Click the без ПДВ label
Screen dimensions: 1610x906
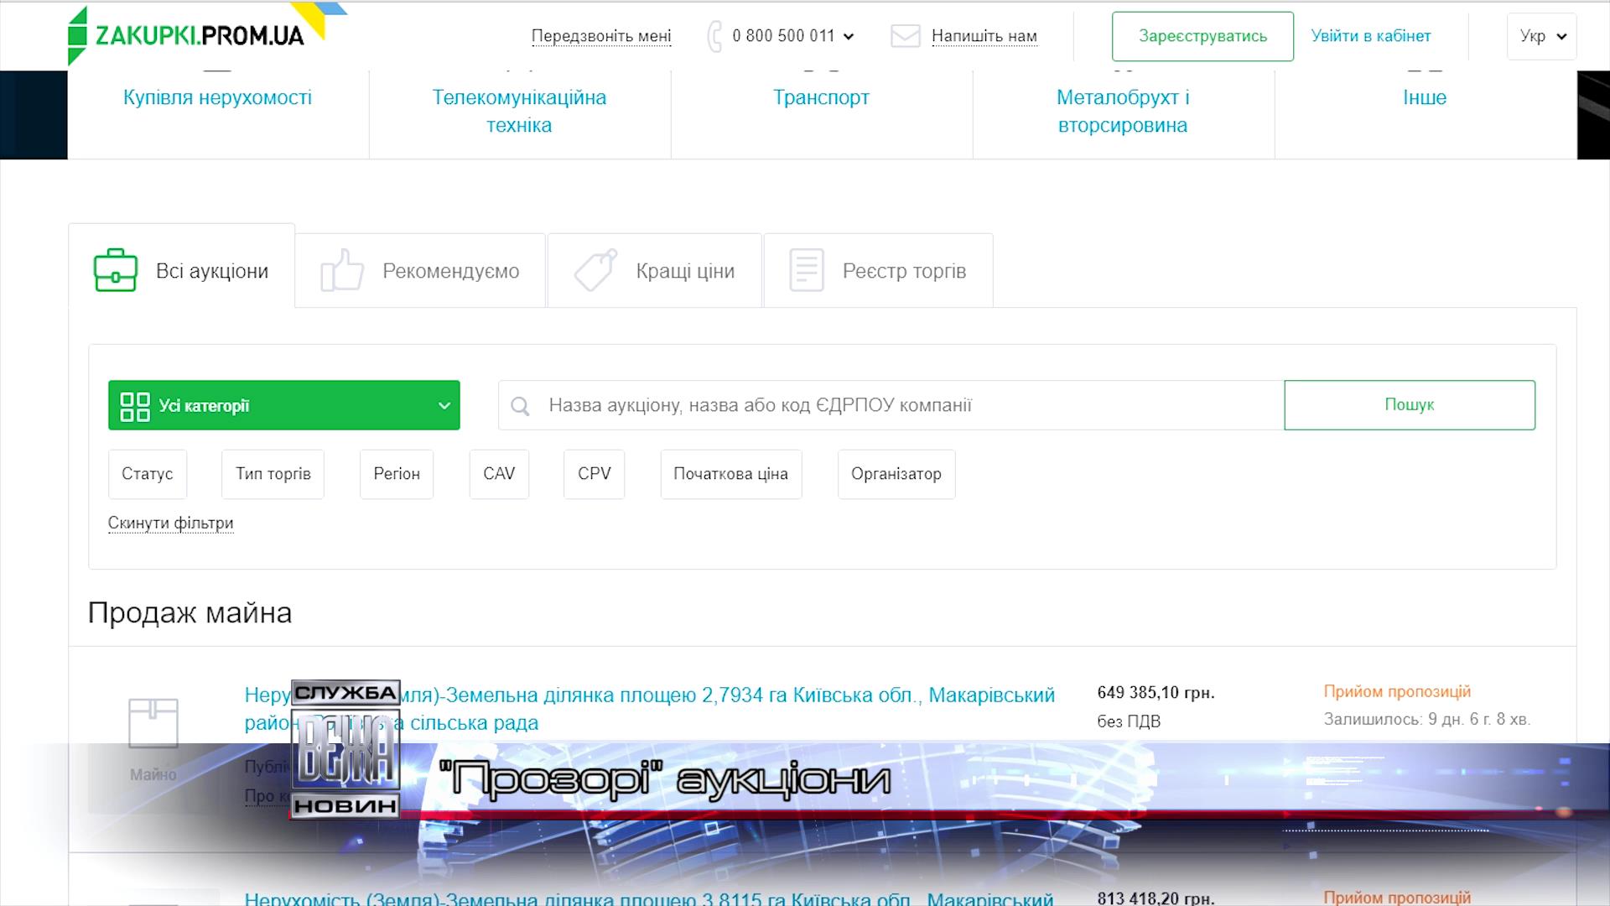pos(1129,721)
